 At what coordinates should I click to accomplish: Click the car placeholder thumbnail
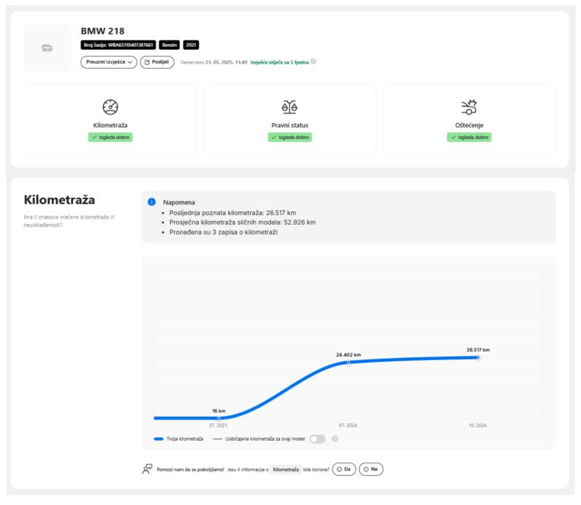(48, 48)
